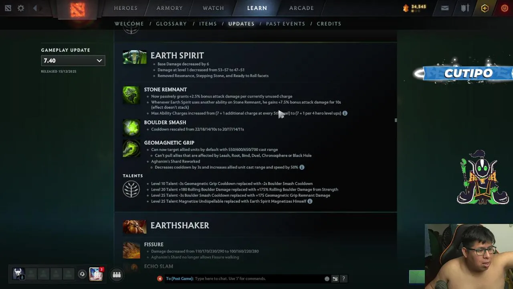Open the HEROES tab
The height and width of the screenshot is (289, 513).
[x=125, y=8]
